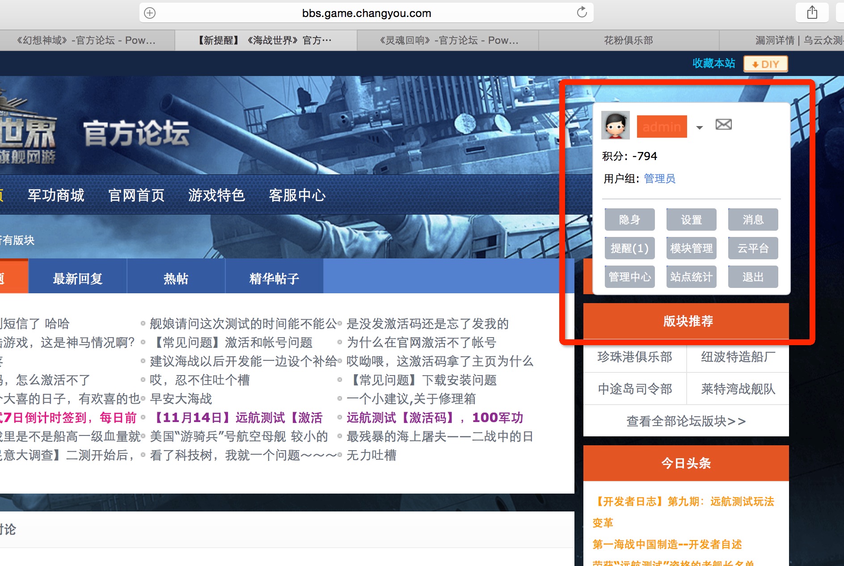Click the admin username
This screenshot has height=566, width=844.
(x=662, y=127)
